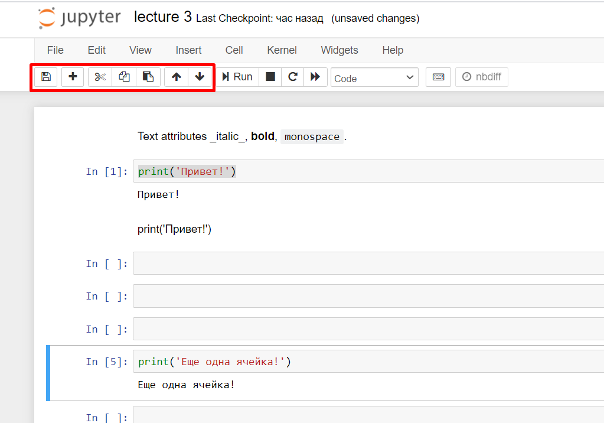The width and height of the screenshot is (604, 423).
Task: Open the Widgets menu
Action: coord(339,50)
